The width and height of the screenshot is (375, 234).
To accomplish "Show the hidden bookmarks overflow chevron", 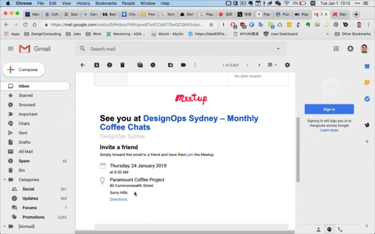I will pos(328,34).
